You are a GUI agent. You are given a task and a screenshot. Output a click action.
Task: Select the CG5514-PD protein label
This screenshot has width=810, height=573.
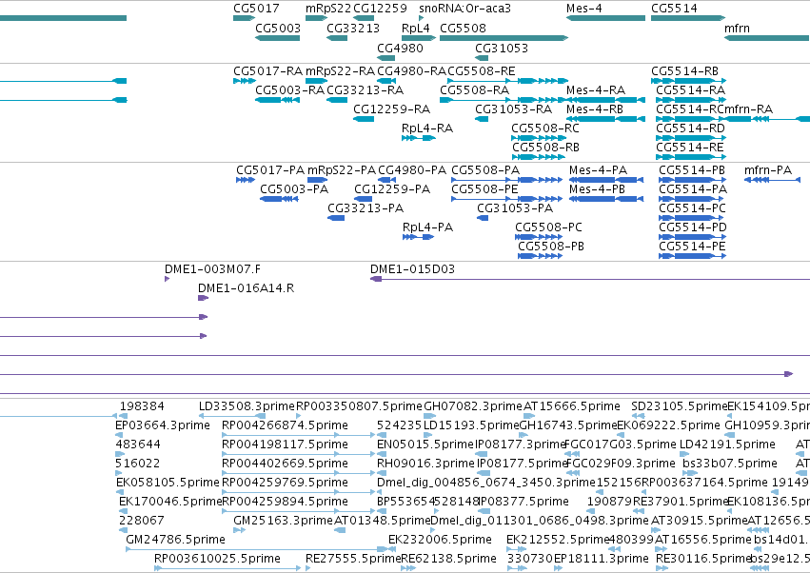693,227
